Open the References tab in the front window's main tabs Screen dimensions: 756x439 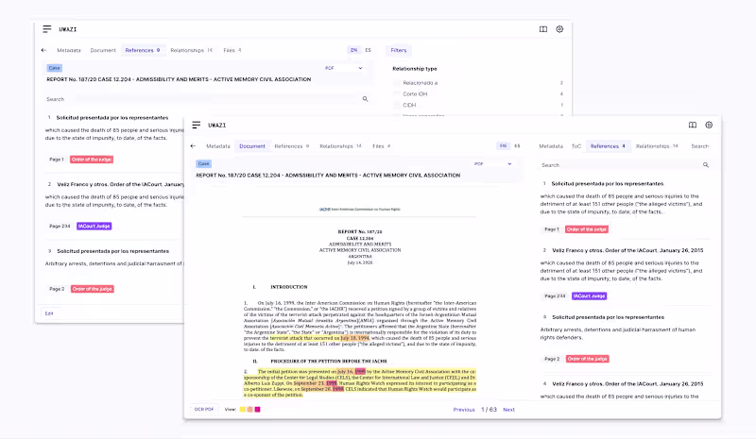292,146
